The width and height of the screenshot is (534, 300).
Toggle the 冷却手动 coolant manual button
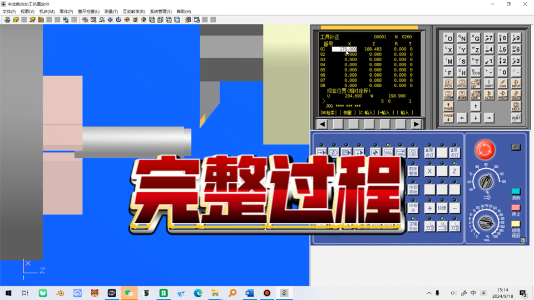pos(413,189)
